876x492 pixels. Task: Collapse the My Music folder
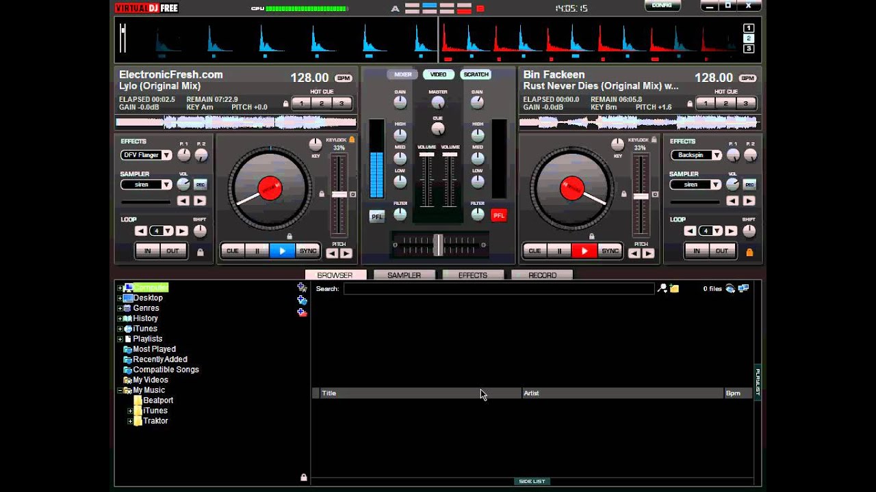120,390
